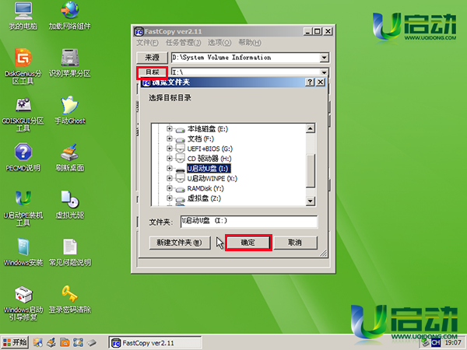Click the fourth quick launch icon in the taskbar

78,342
